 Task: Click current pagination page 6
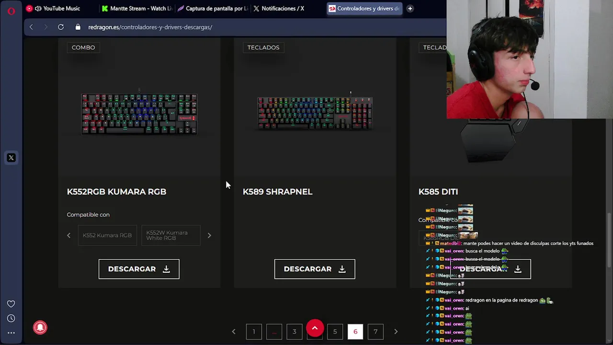tap(355, 332)
